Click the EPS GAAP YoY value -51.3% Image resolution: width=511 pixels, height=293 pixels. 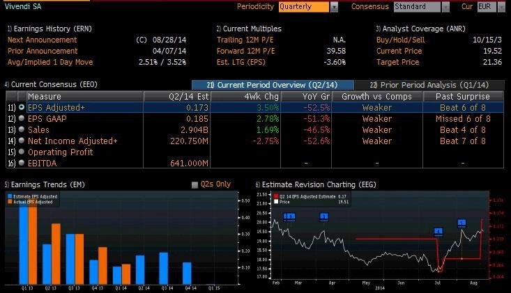coord(316,119)
